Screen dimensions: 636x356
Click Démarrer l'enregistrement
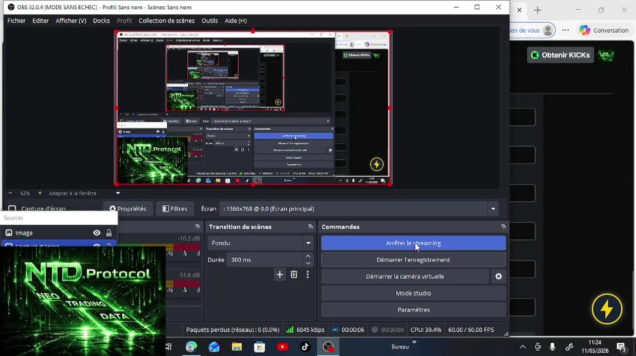(413, 260)
